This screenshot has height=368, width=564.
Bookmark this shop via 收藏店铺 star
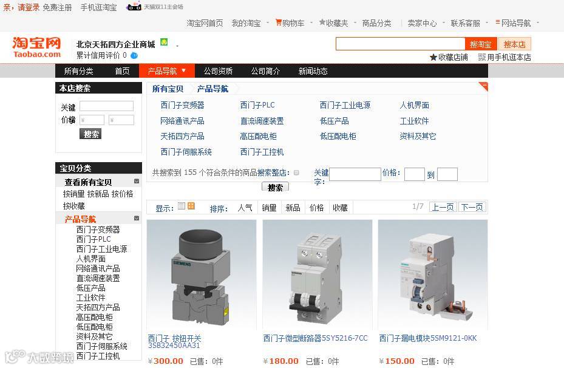pos(449,57)
